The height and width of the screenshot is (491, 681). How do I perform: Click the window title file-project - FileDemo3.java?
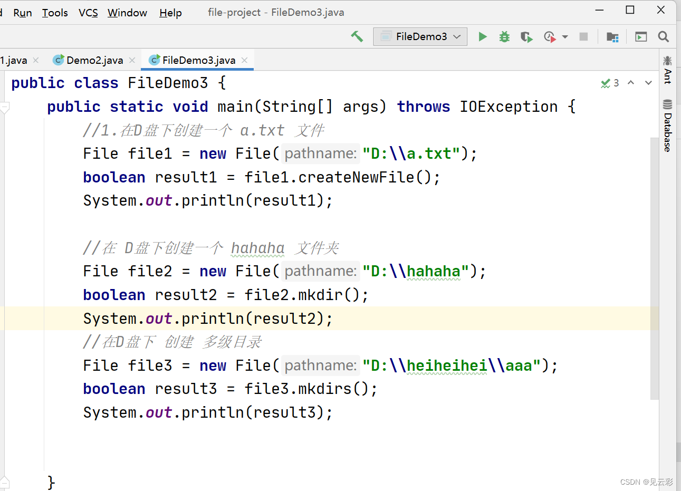[276, 12]
